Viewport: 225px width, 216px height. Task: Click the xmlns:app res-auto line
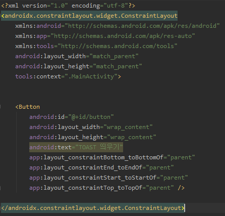105,36
